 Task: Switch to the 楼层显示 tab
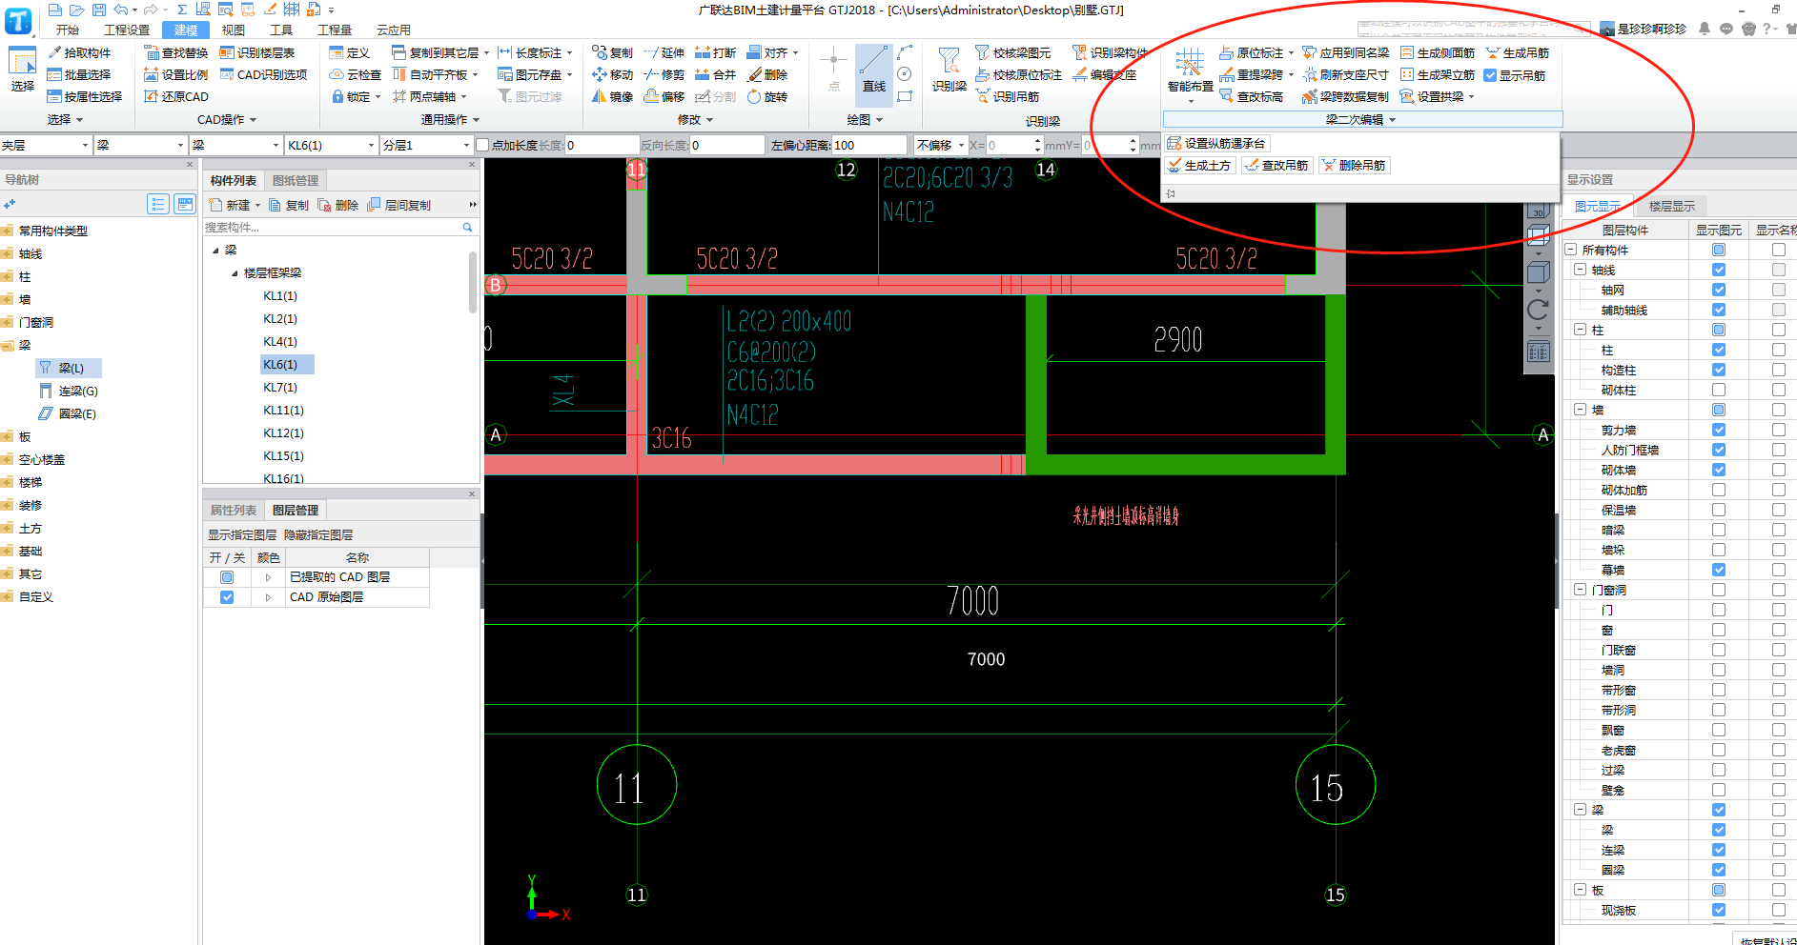coord(1672,206)
